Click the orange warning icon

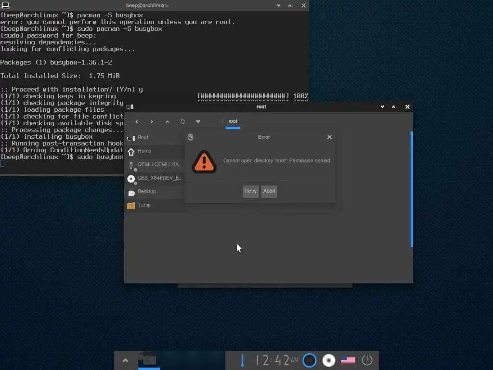point(204,162)
